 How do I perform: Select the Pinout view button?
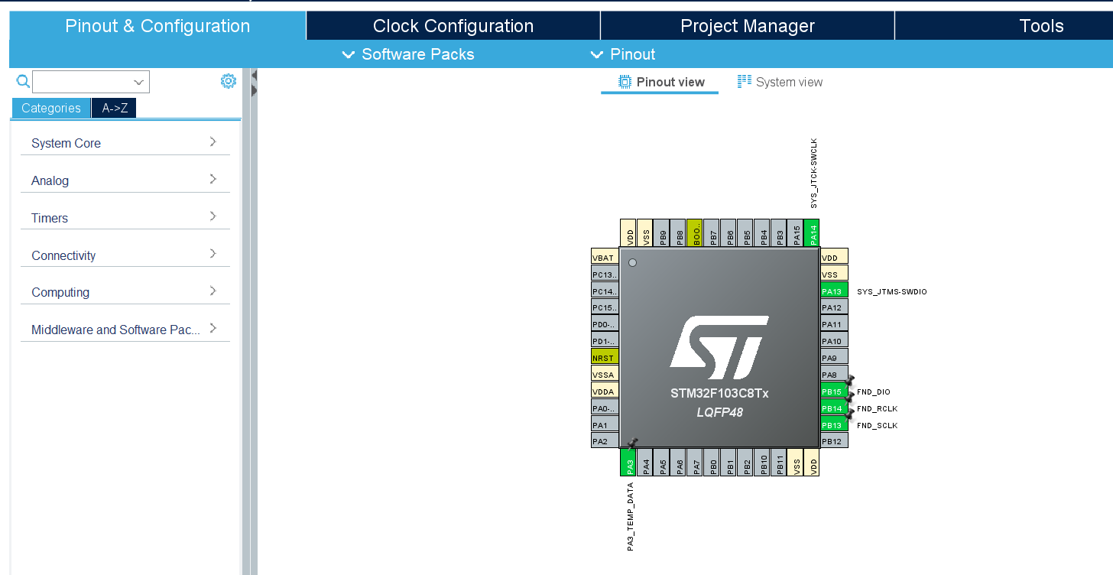coord(660,82)
